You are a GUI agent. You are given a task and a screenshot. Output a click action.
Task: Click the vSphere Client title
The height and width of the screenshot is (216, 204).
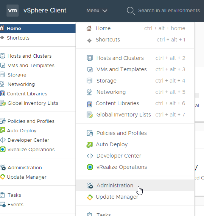[45, 11]
